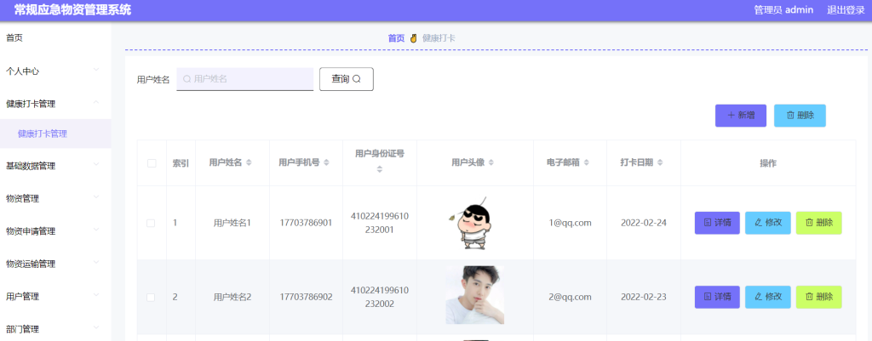Click date 2022-02-24

(x=644, y=223)
